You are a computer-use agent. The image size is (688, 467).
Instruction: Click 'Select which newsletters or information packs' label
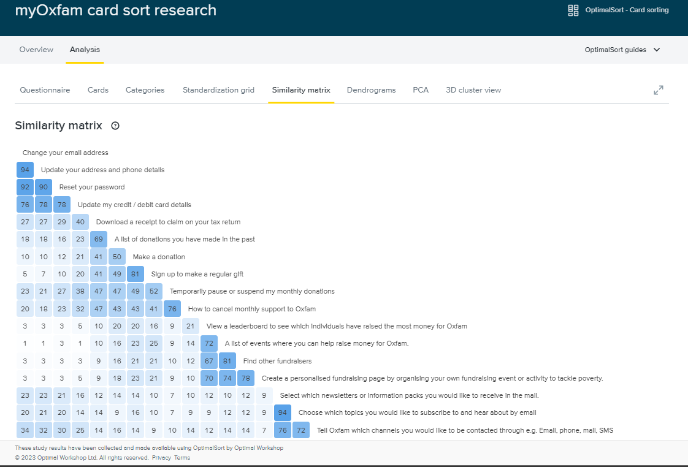(x=410, y=395)
